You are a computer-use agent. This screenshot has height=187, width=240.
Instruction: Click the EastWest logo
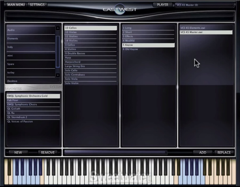[120, 10]
